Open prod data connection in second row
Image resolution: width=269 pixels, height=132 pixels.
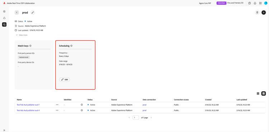point(145,110)
